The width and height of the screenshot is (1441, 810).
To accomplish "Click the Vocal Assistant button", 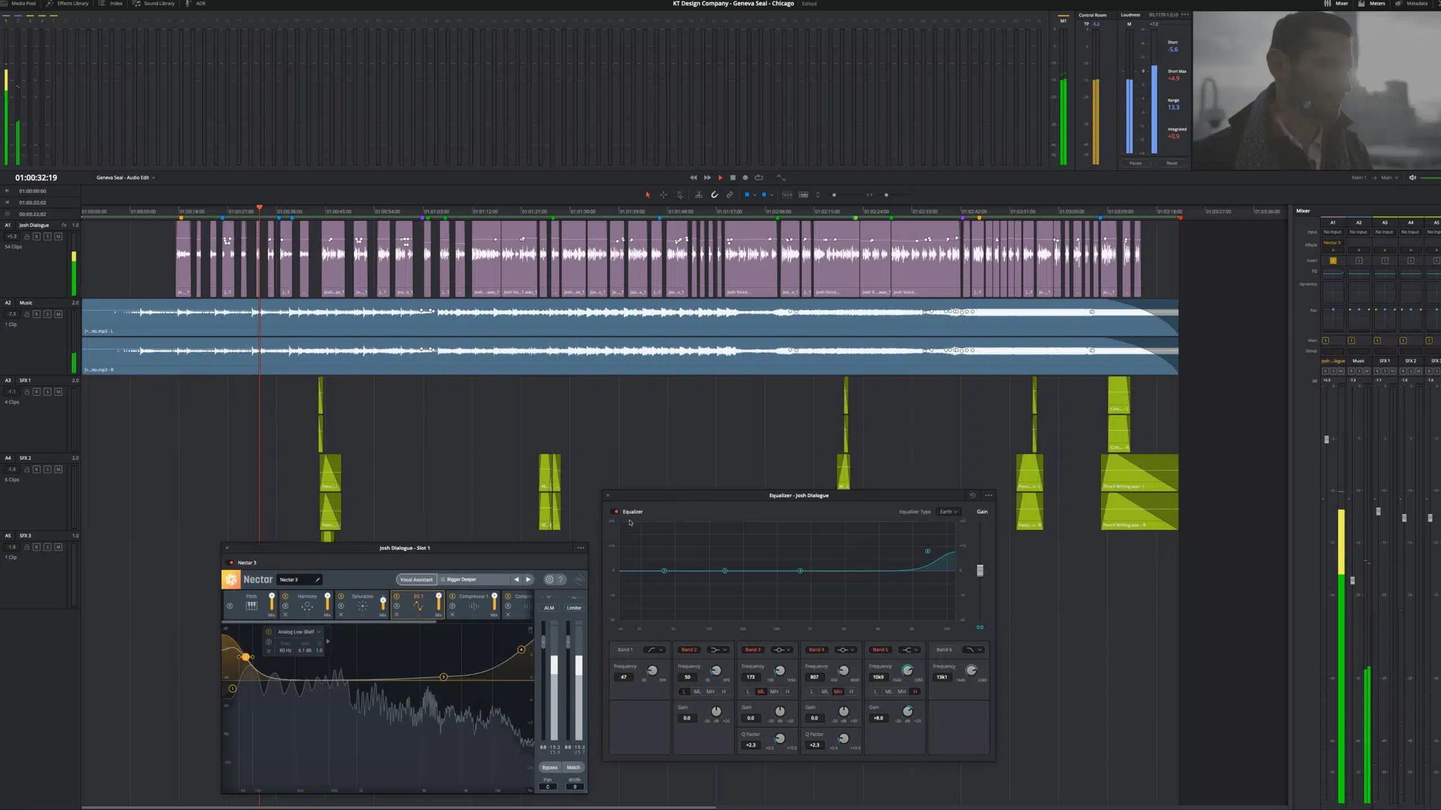I will [417, 579].
